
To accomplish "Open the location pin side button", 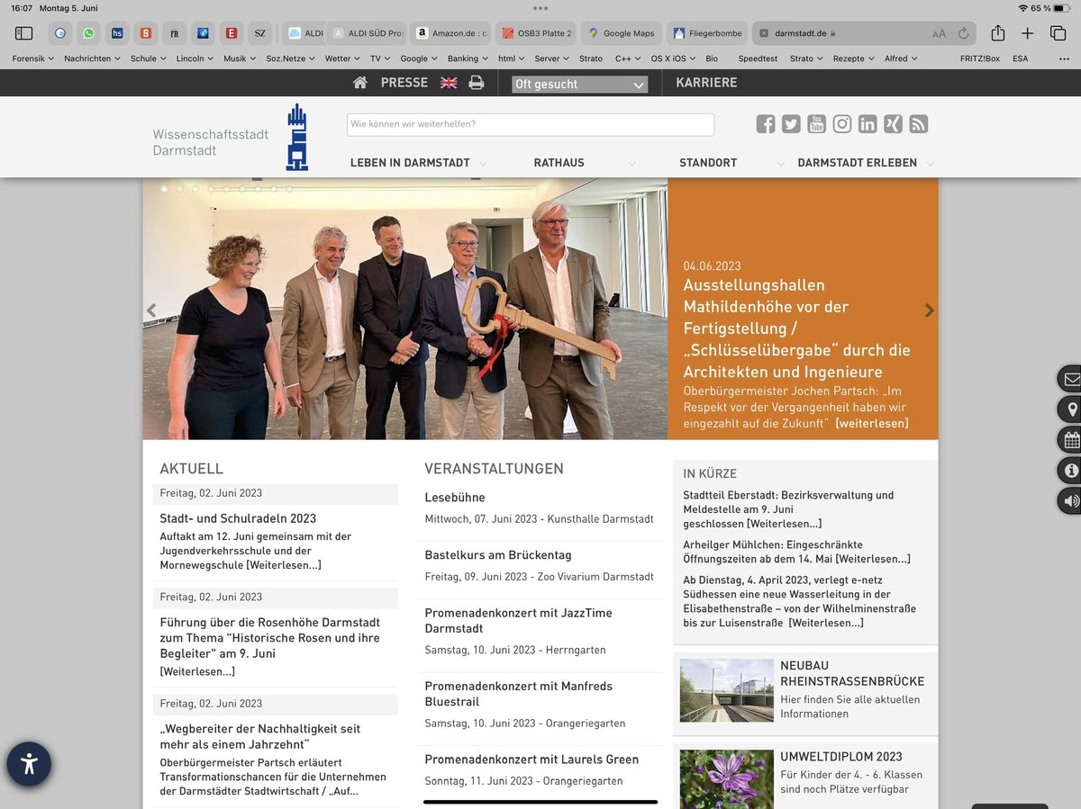I will click(x=1069, y=409).
